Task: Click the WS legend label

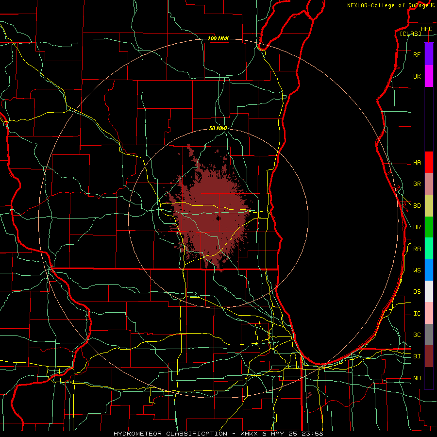Action: pyautogui.click(x=417, y=270)
